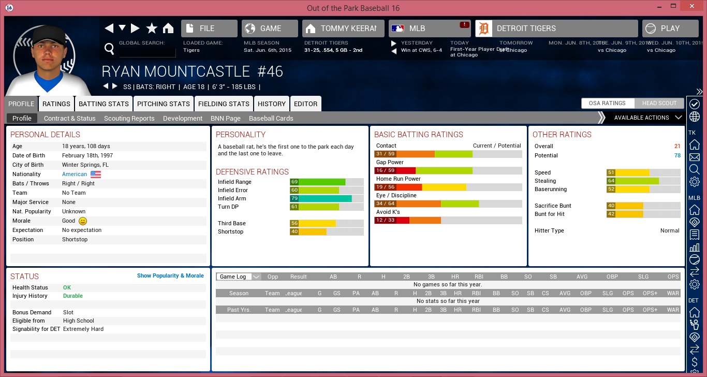707x377 pixels.
Task: Click the American nationality link
Action: point(75,174)
